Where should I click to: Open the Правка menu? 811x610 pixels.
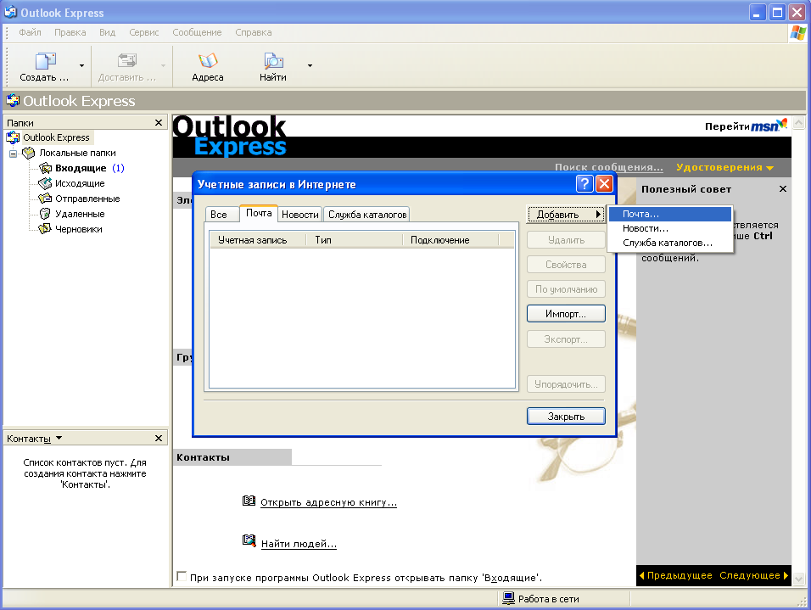click(x=70, y=32)
